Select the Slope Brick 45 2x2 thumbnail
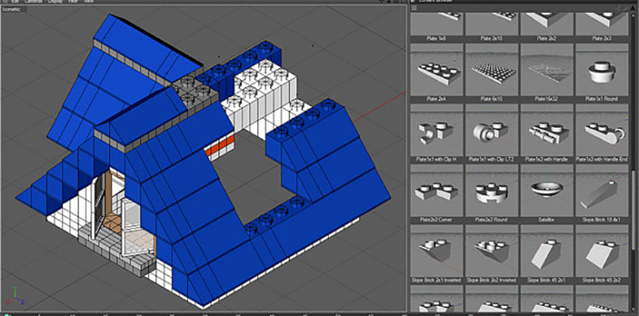This screenshot has width=639, height=316. [601, 251]
